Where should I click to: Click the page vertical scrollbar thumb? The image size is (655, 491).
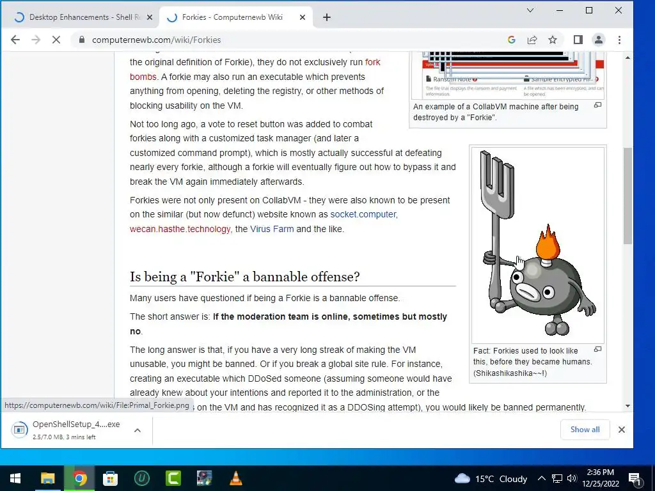pos(627,196)
